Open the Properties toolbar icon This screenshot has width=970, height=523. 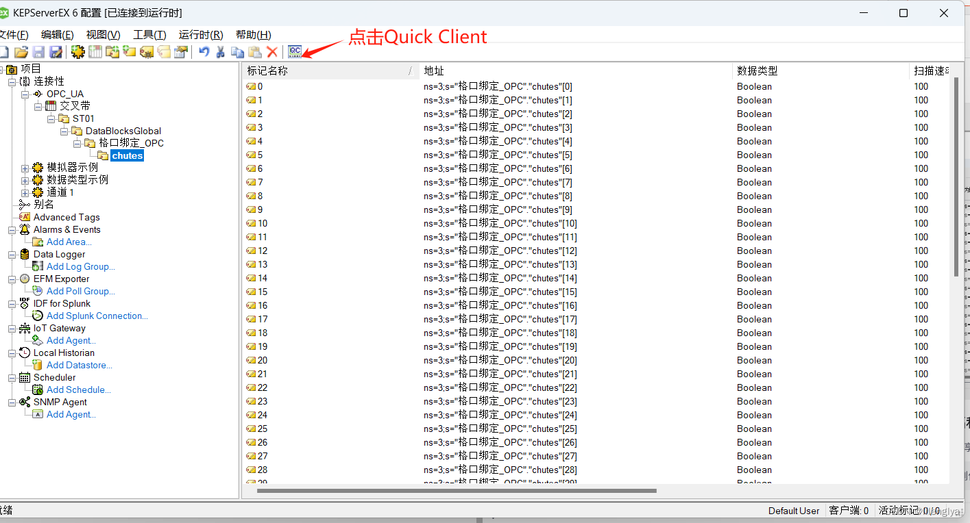(x=181, y=51)
